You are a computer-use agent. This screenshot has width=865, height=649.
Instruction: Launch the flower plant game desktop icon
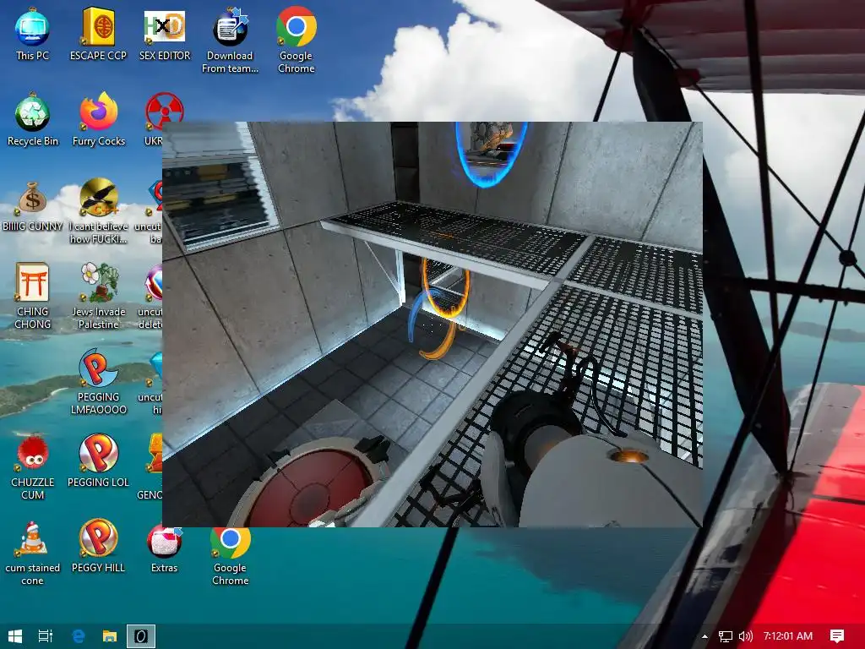[99, 297]
